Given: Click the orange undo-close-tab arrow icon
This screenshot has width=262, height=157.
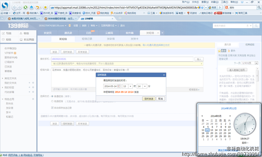Looking at the screenshot, I should click(x=38, y=7).
